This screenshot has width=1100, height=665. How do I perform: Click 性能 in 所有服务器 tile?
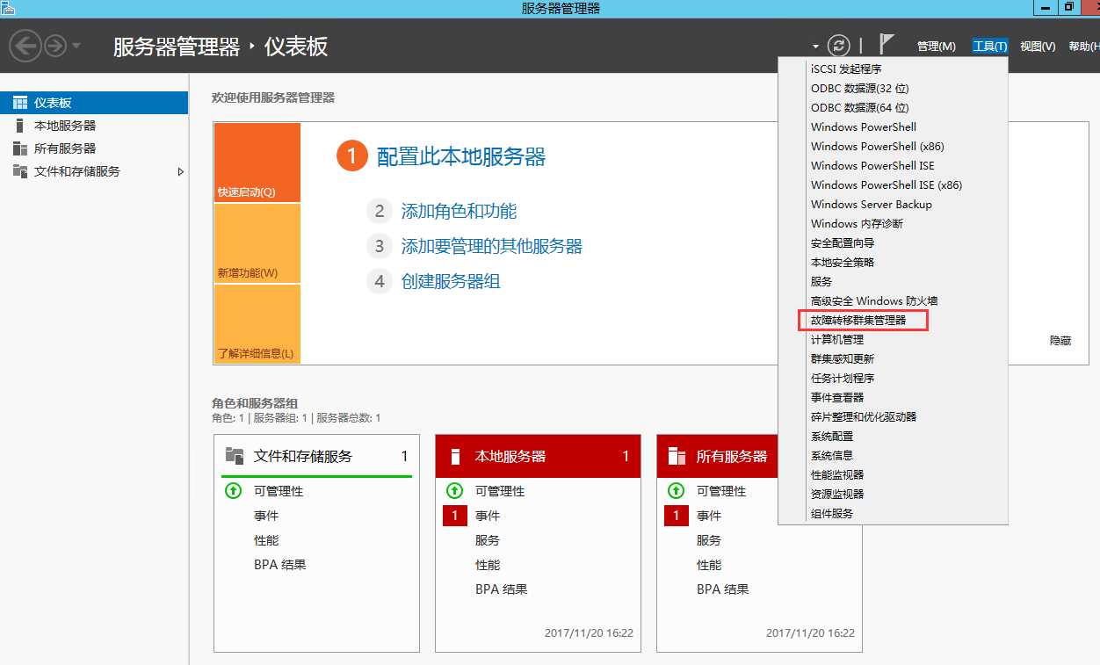(709, 565)
